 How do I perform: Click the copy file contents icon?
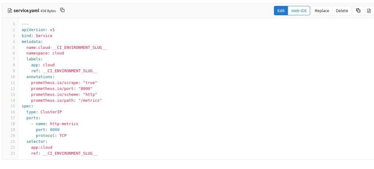358,11
